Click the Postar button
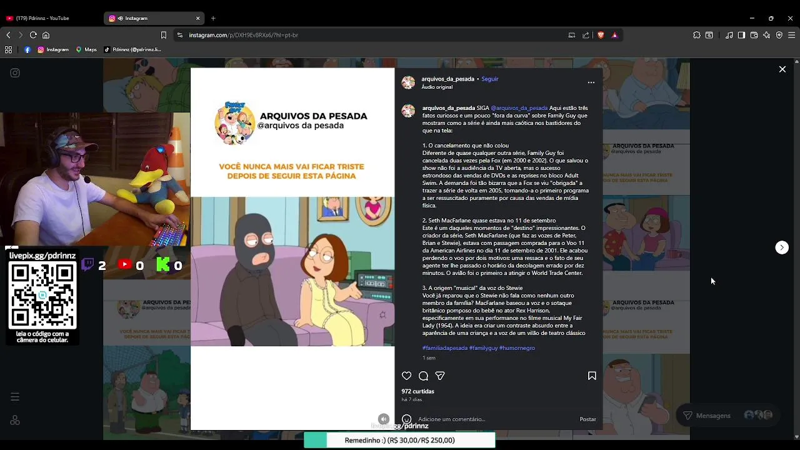This screenshot has width=800, height=450. pos(587,419)
